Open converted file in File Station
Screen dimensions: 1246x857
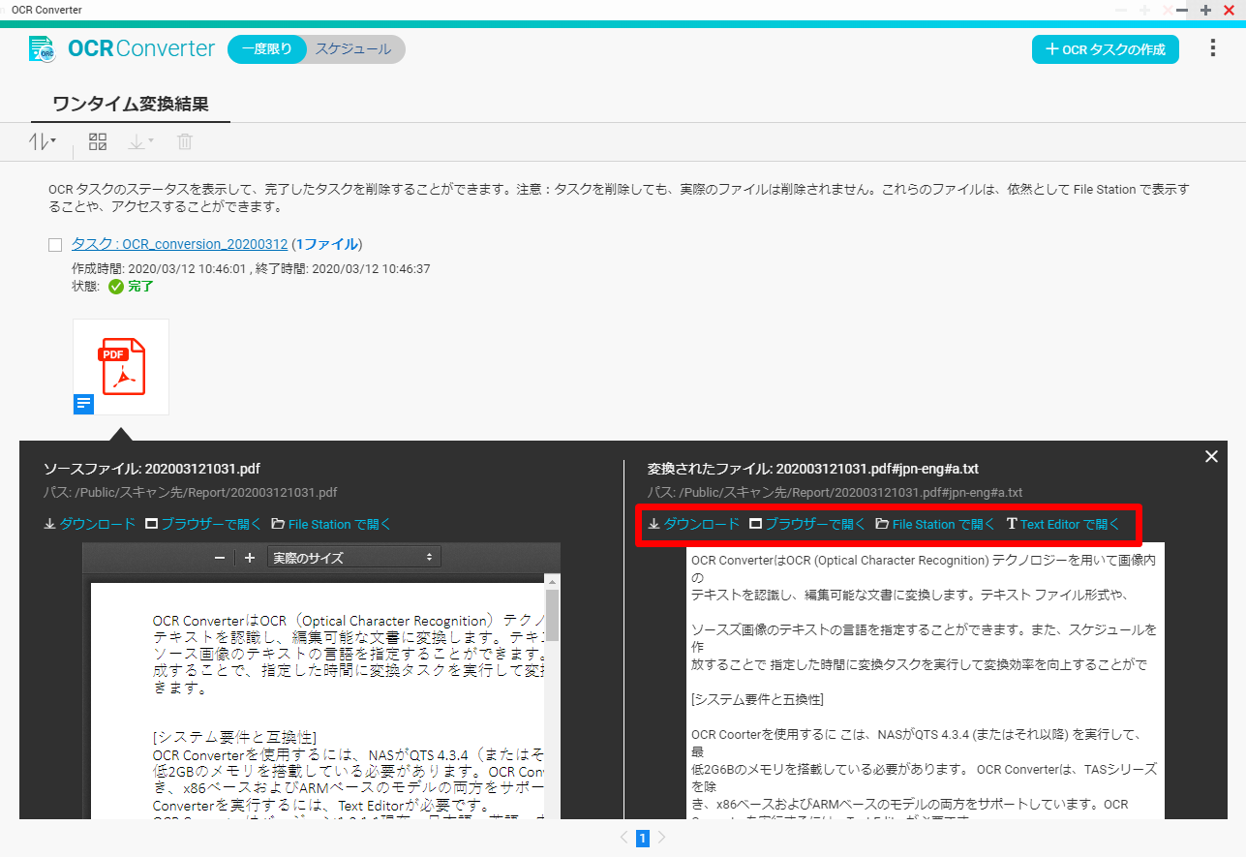coord(935,524)
